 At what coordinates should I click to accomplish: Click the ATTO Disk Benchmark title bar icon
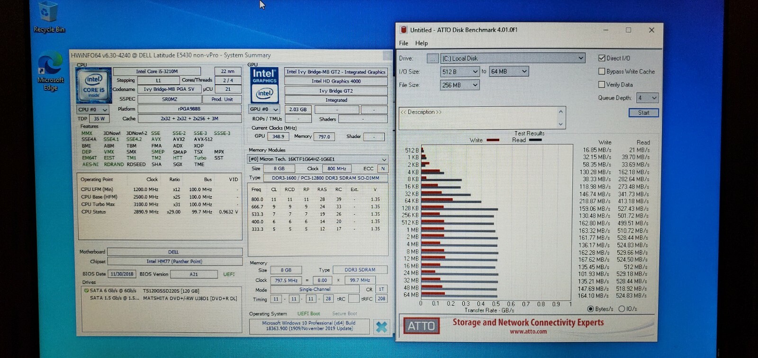pyautogui.click(x=404, y=30)
